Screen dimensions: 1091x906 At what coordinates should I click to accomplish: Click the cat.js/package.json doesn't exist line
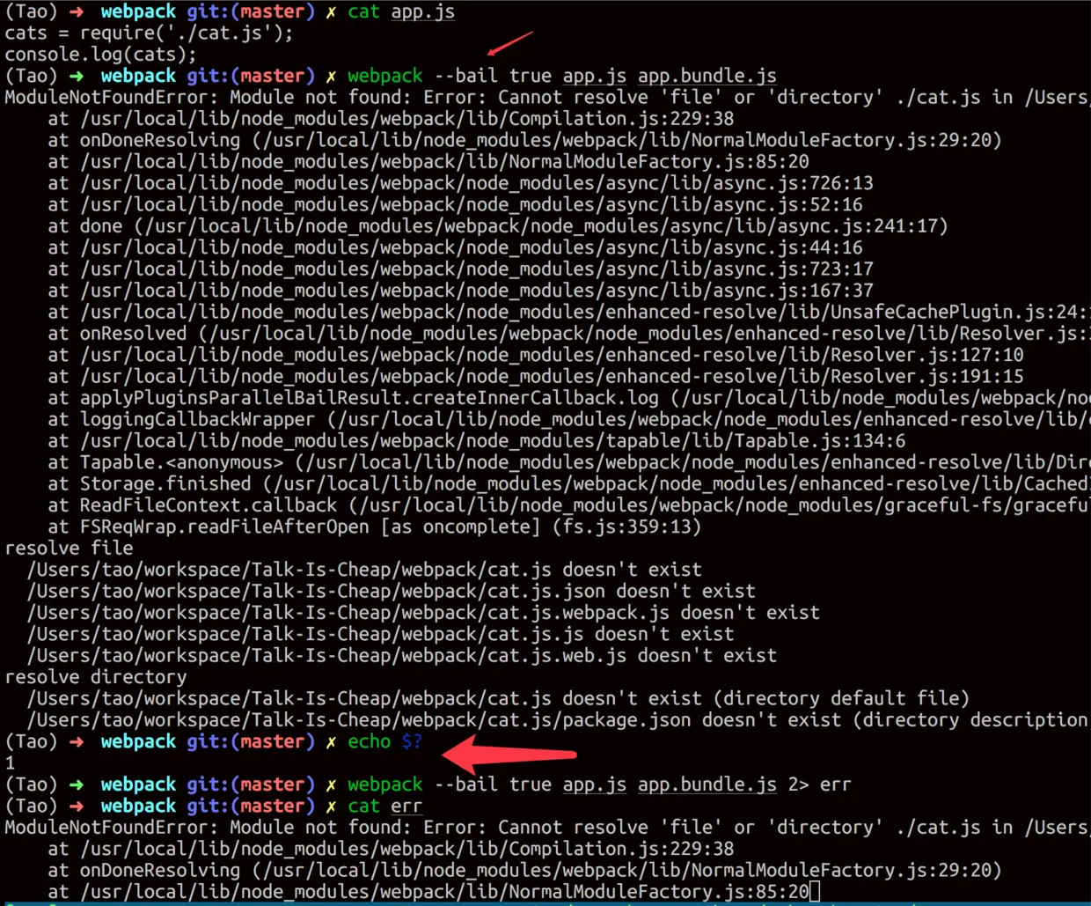[x=559, y=720]
